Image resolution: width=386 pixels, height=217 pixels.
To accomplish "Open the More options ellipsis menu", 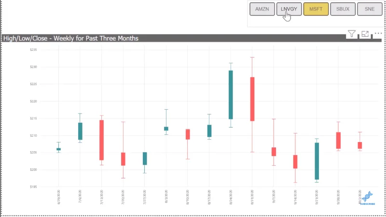I will 378,33.
